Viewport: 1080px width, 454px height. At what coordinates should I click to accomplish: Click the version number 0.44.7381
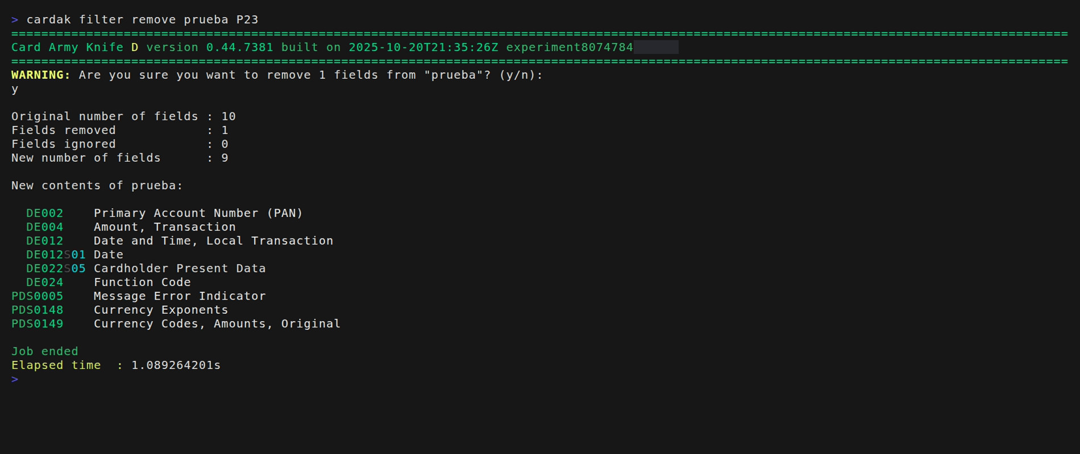[x=239, y=48]
